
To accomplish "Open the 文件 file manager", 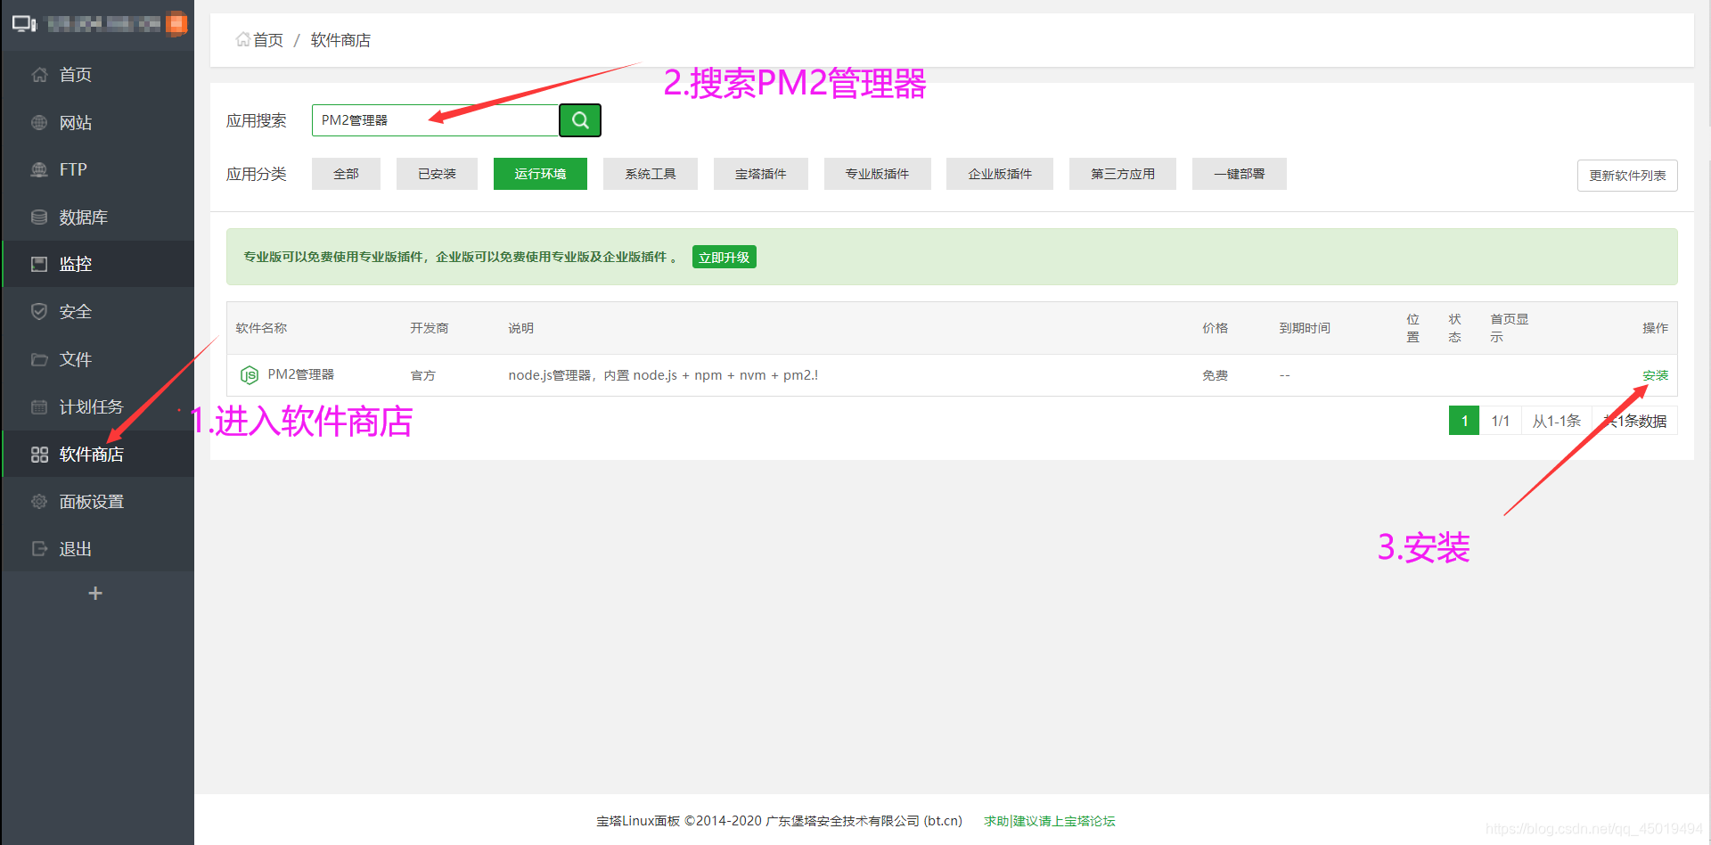I will [76, 359].
